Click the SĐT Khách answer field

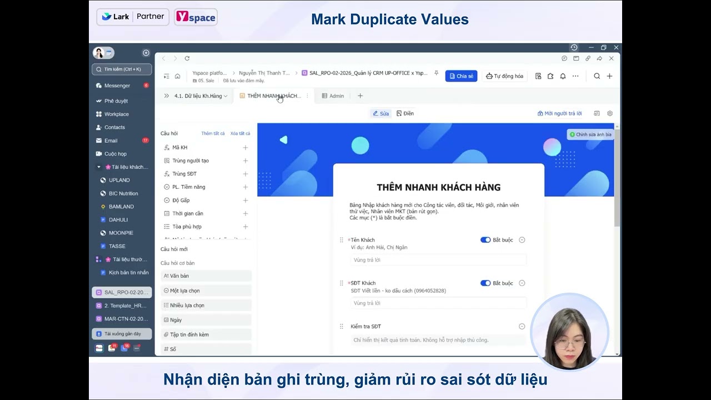click(438, 303)
